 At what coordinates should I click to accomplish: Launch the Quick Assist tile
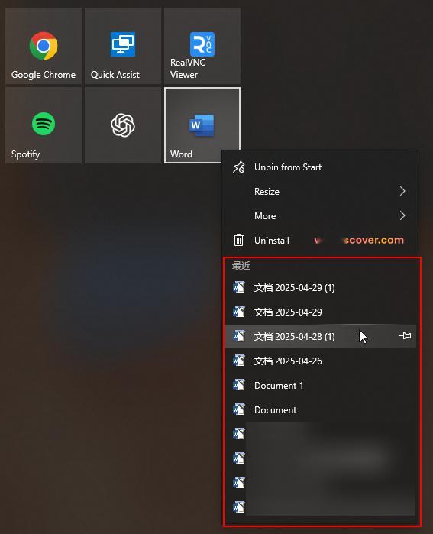(x=123, y=46)
